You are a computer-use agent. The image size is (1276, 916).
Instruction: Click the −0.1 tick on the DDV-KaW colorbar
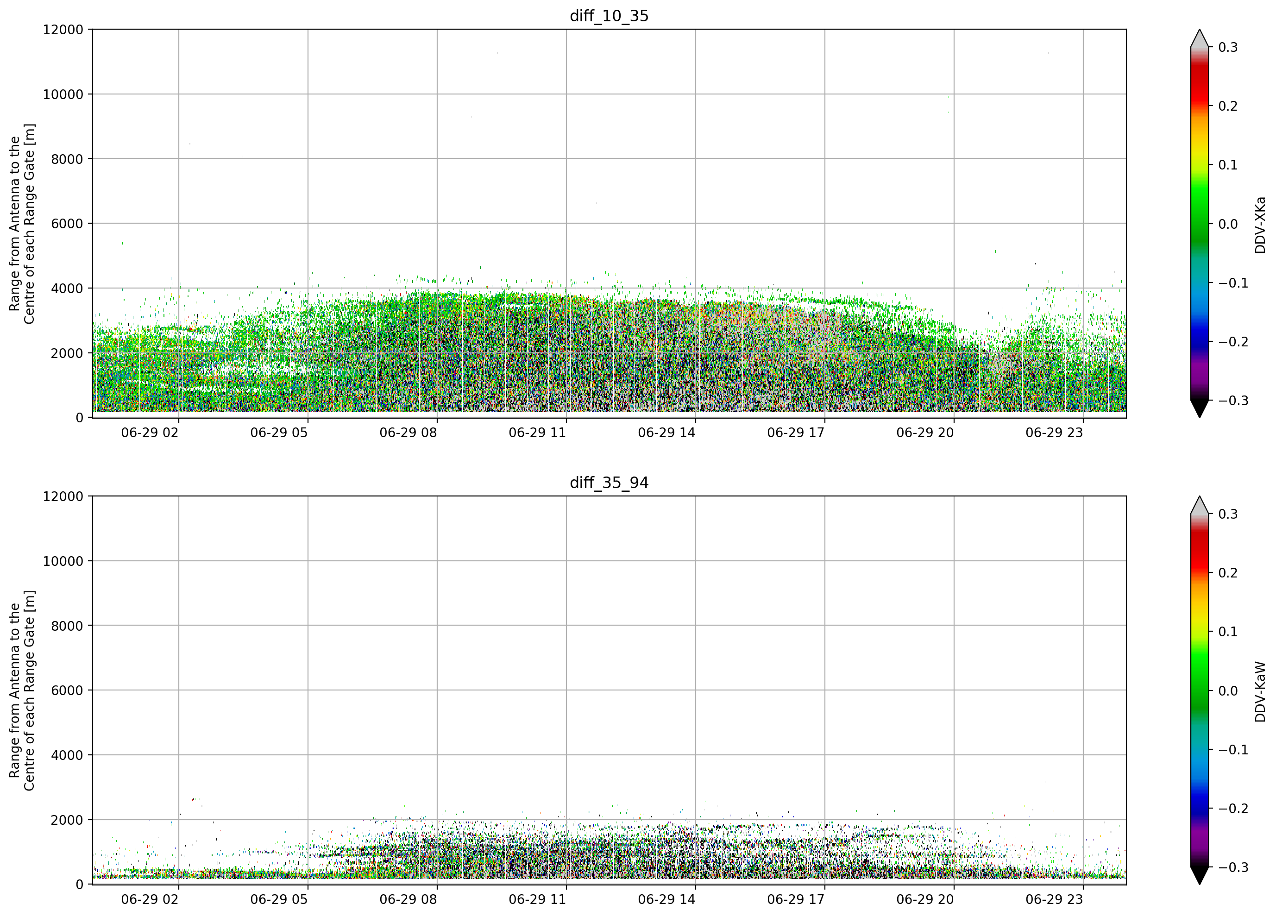pos(1233,749)
